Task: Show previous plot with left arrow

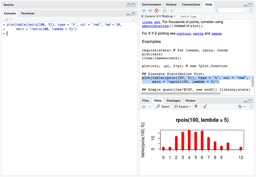Action: [144, 107]
